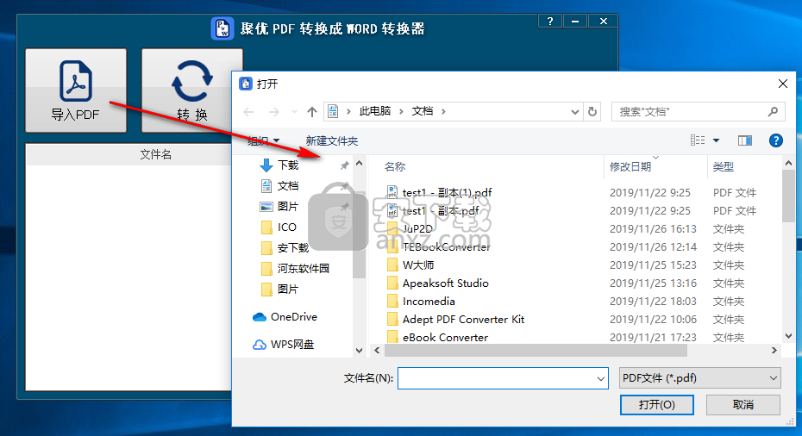Click the 打开(O) button
This screenshot has width=802, height=436.
(x=657, y=405)
